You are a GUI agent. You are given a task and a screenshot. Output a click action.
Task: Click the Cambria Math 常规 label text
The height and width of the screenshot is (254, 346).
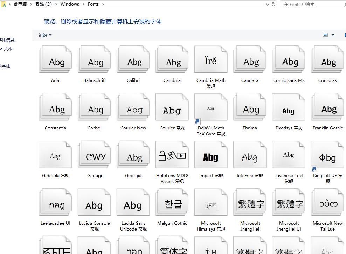211,83
